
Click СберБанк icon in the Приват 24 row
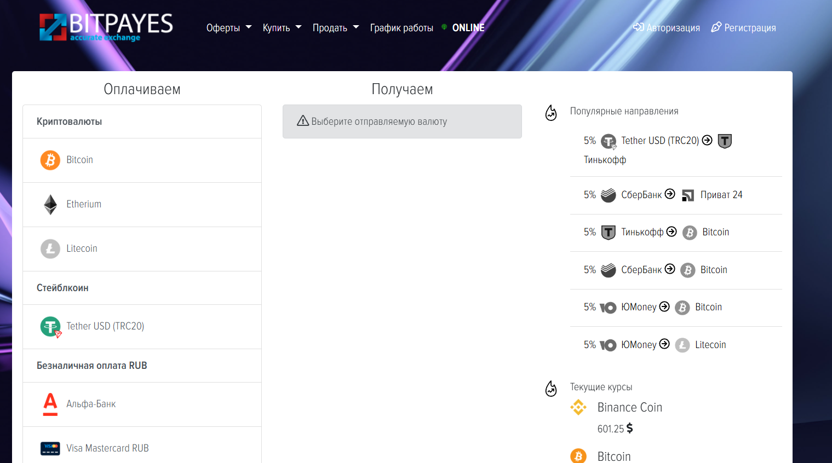pyautogui.click(x=609, y=195)
